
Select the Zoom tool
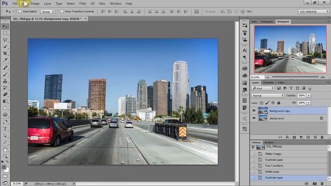pyautogui.click(x=5, y=157)
